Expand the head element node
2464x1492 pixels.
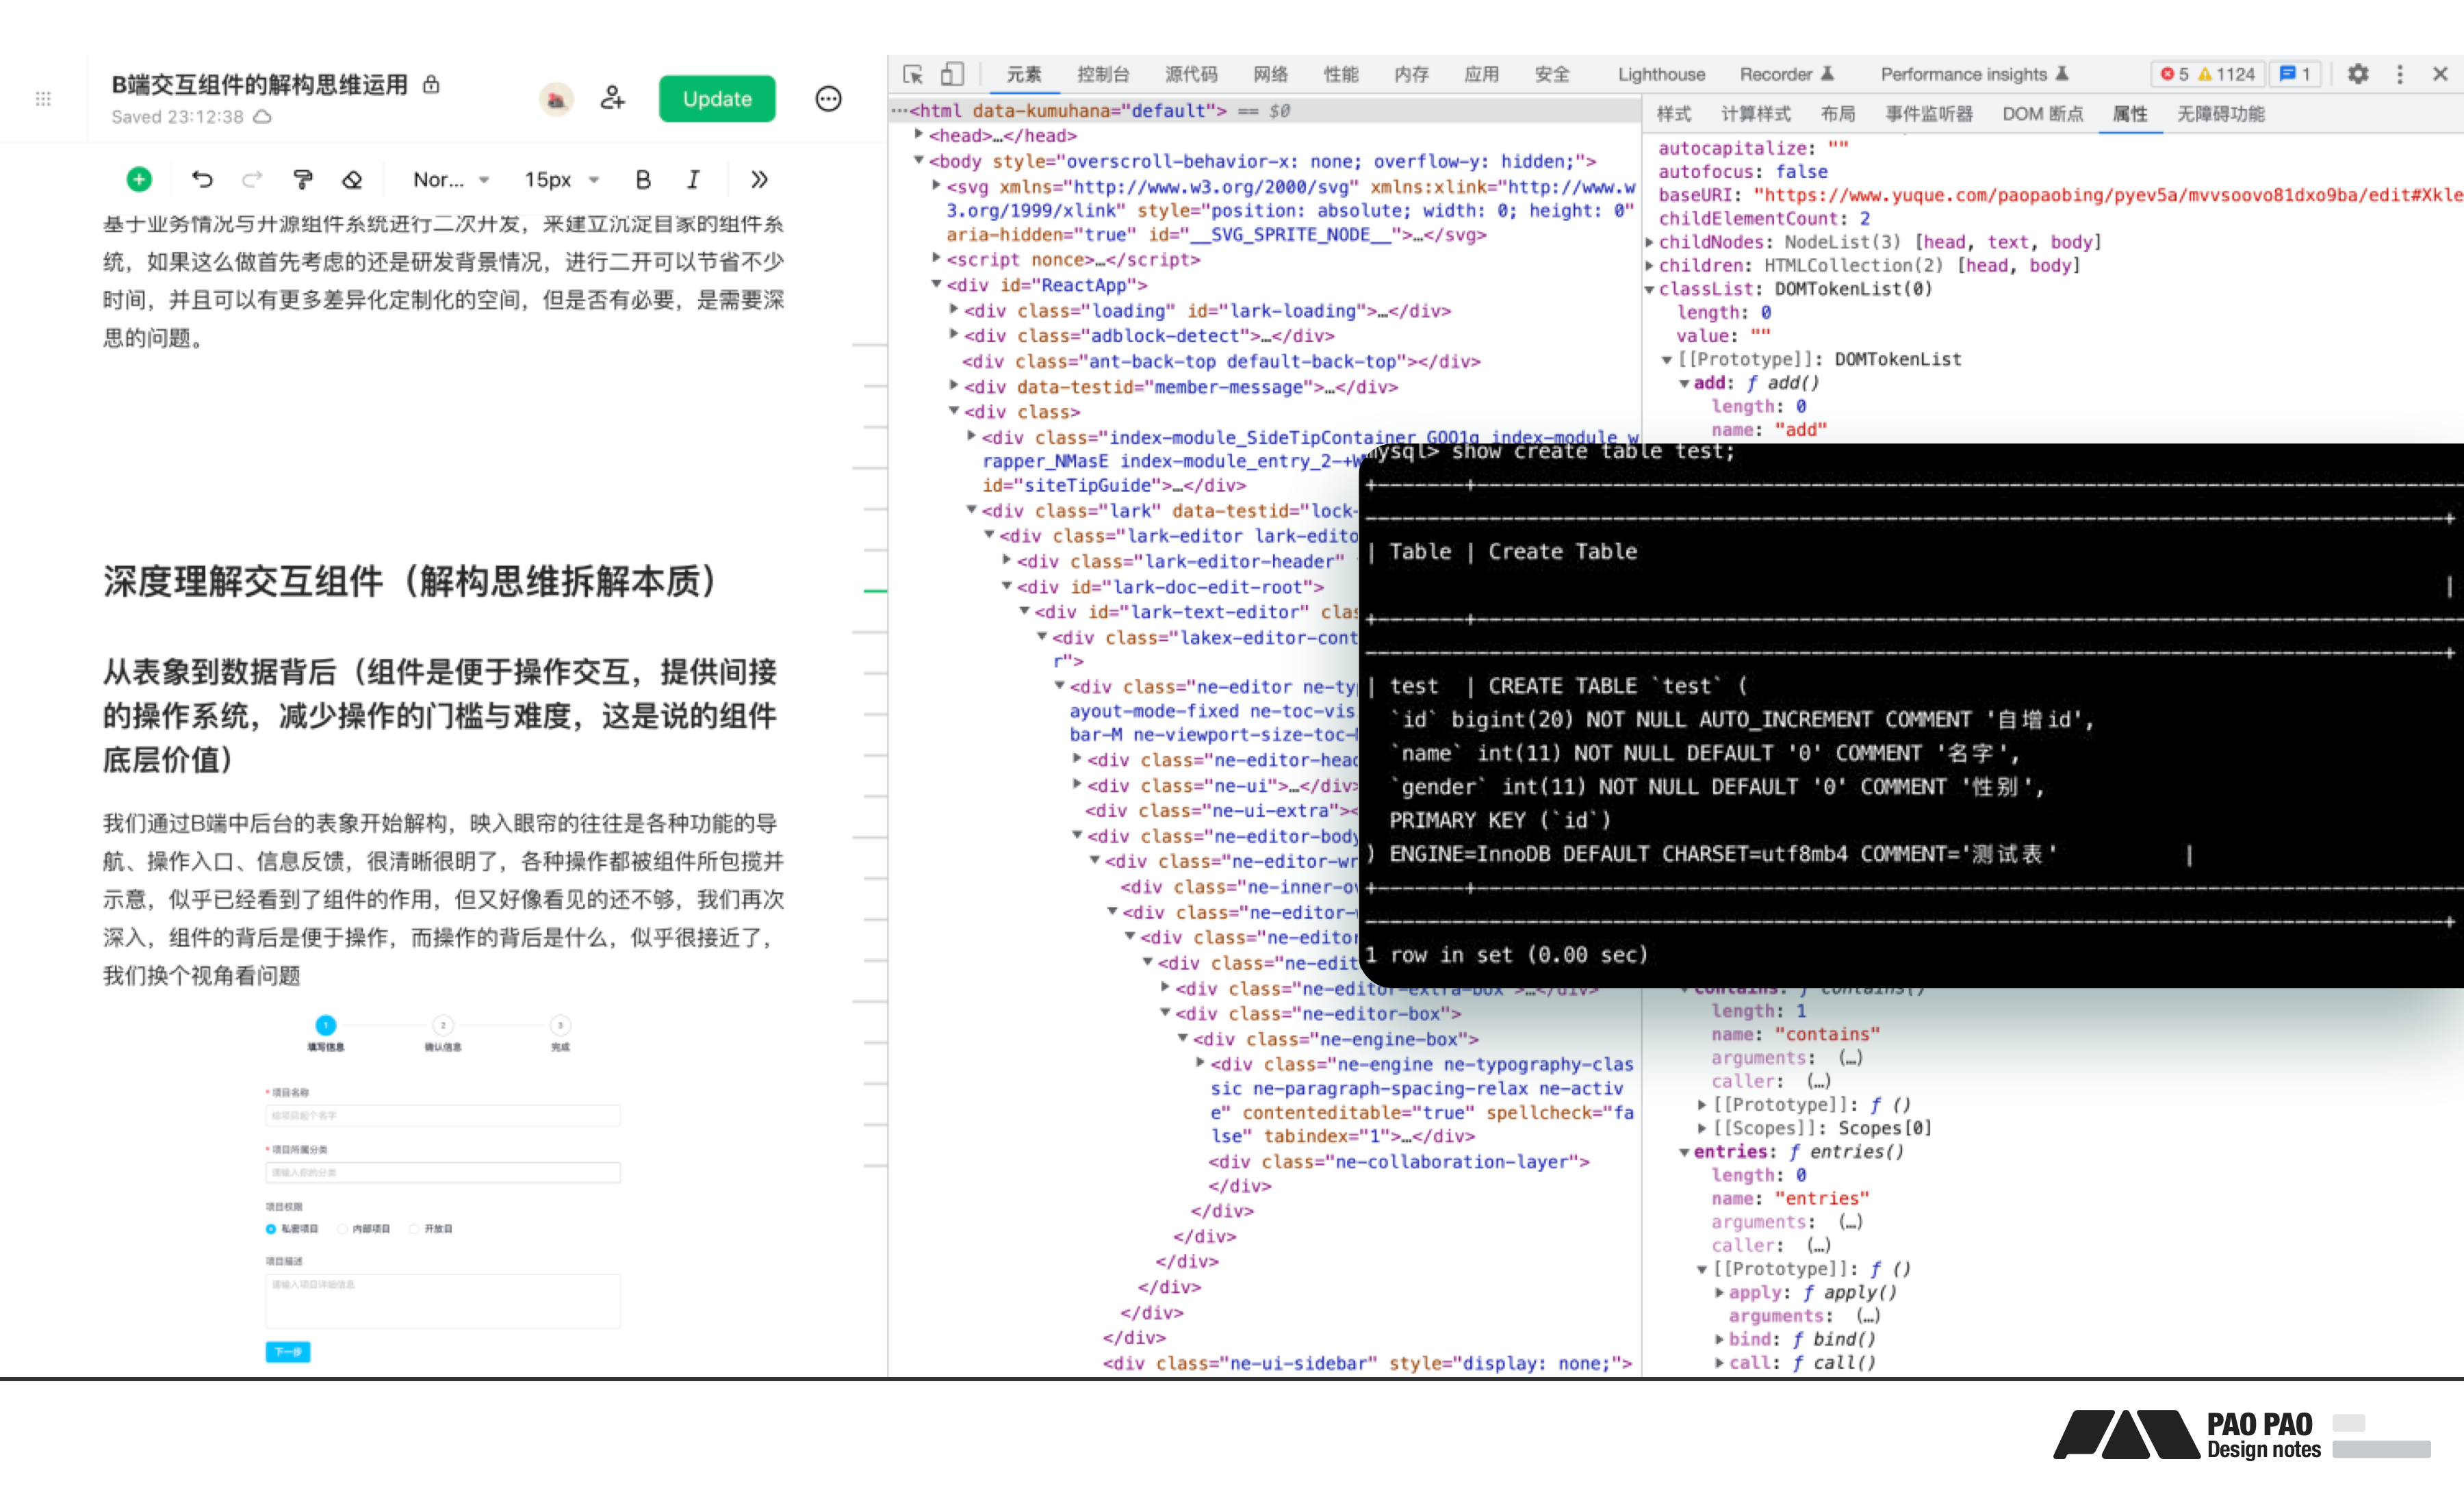pos(919,135)
